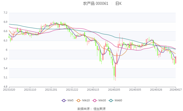This screenshot has width=183, height=111.
Task: Select the 20231201 date axis label
Action: pyautogui.click(x=51, y=89)
